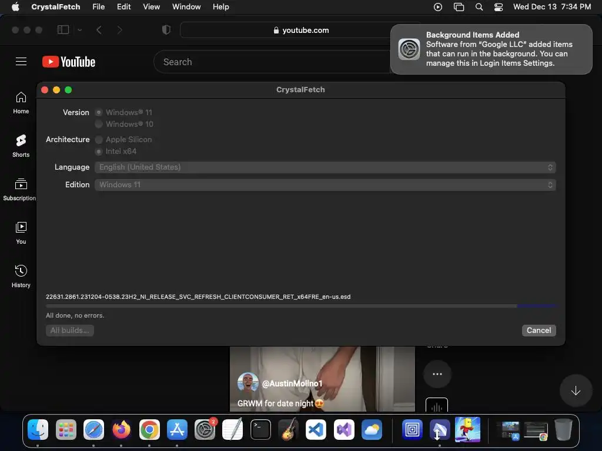Open the File menu
Viewport: 602px width, 451px height.
click(x=99, y=7)
